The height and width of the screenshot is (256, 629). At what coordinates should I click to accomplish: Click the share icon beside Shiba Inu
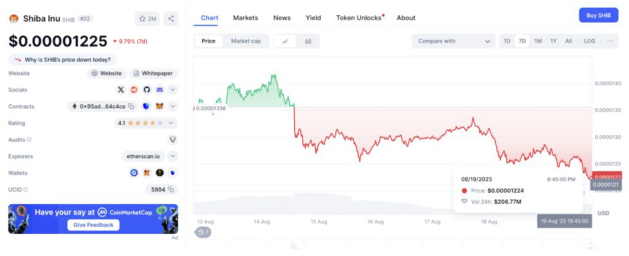(x=171, y=18)
